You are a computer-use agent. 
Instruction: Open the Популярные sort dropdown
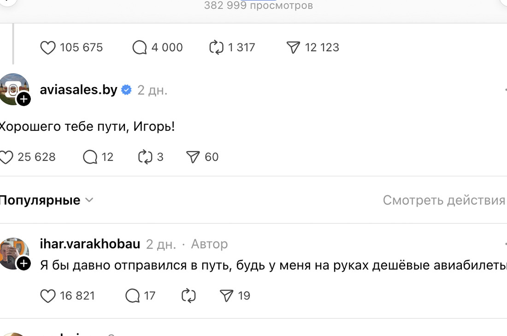coord(46,200)
